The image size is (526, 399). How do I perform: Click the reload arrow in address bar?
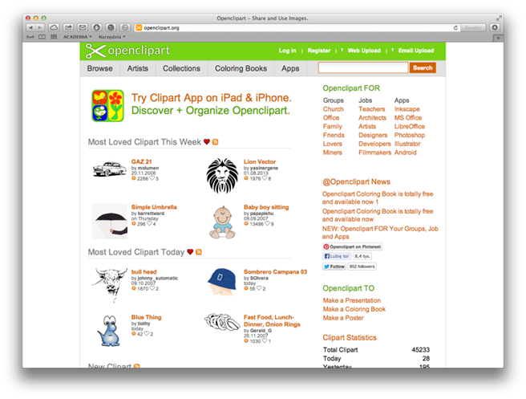coord(455,28)
